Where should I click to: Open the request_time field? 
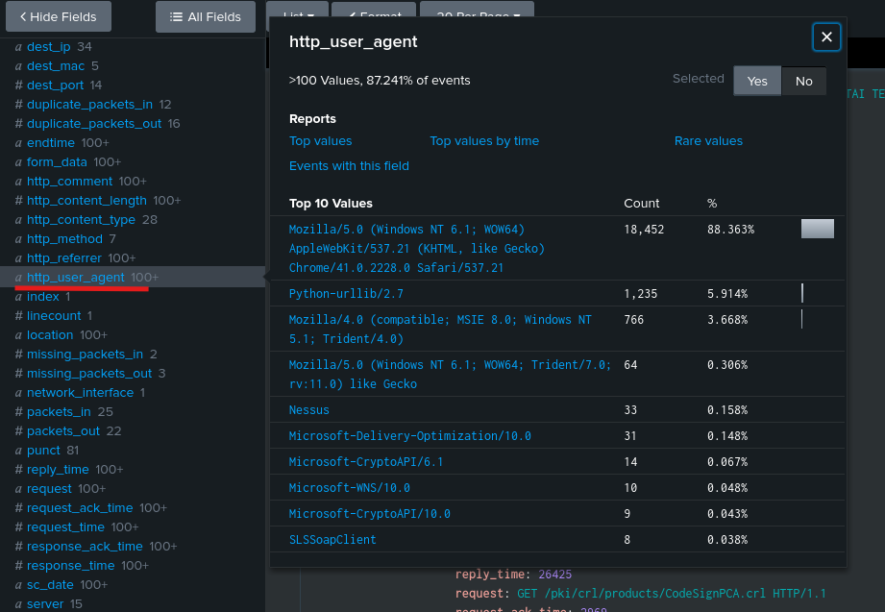click(66, 526)
